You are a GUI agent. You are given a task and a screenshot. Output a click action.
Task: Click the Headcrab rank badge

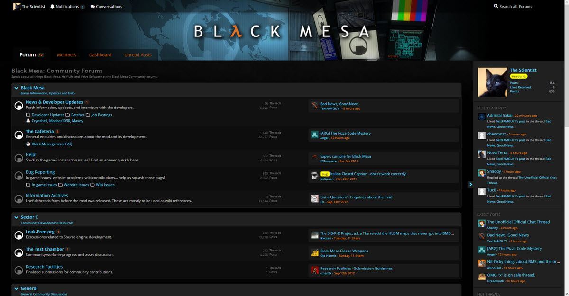[518, 76]
